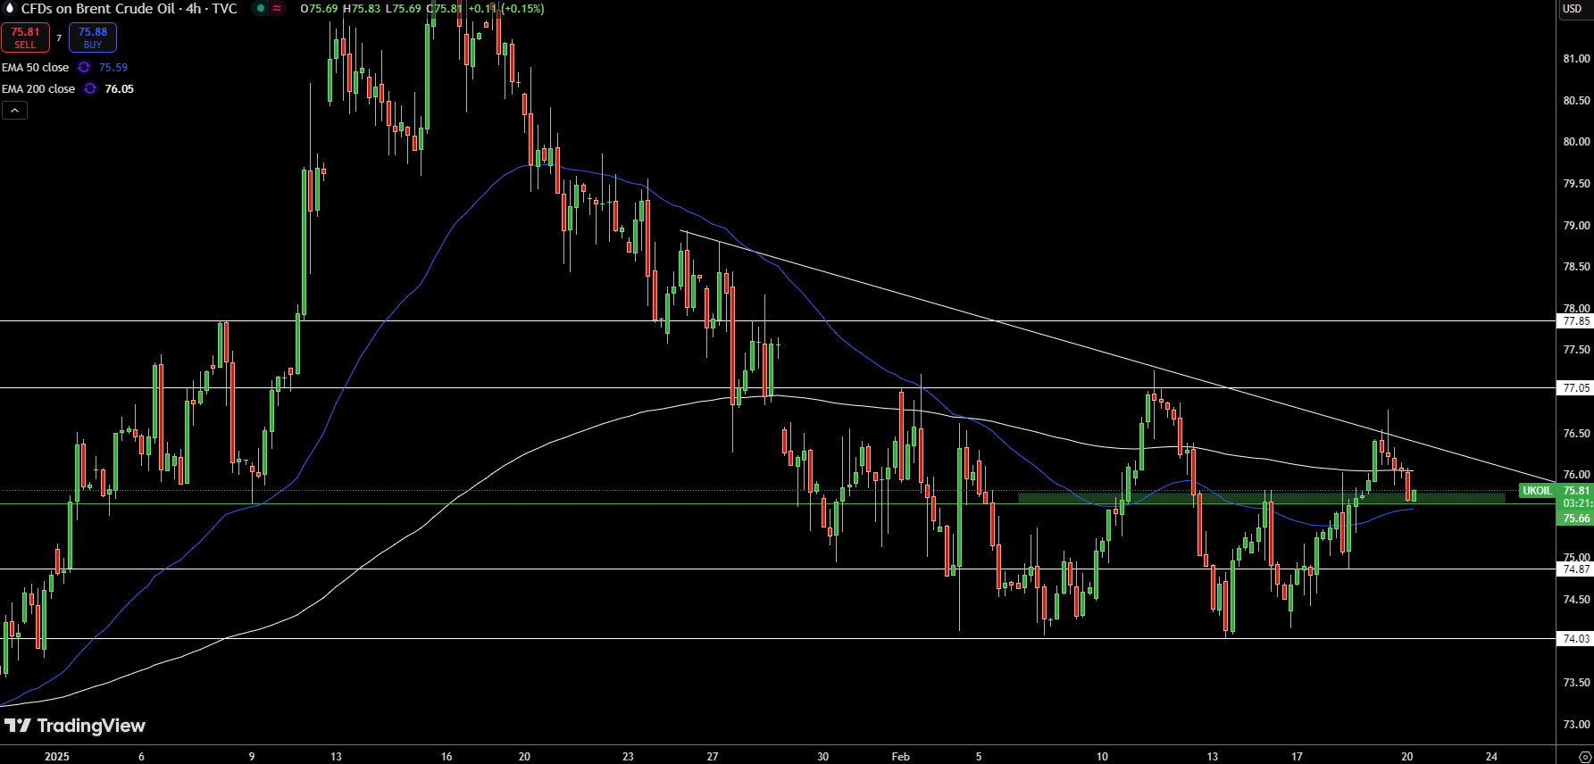
Task: Click the current price 75.81 axis label
Action: pyautogui.click(x=1575, y=491)
